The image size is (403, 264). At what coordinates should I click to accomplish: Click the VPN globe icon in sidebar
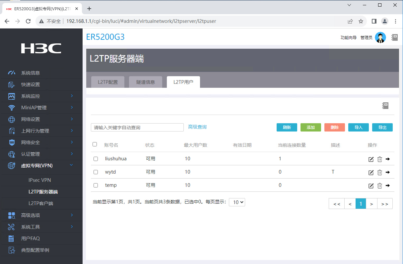pyautogui.click(x=12, y=166)
